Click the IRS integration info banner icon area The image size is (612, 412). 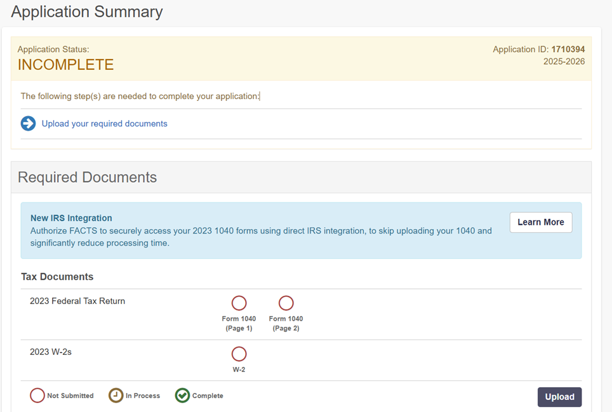click(x=71, y=218)
